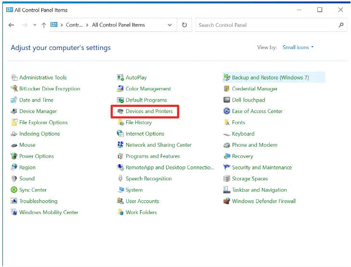
Task: Expand the address bar history dropdown
Action: coord(170,25)
